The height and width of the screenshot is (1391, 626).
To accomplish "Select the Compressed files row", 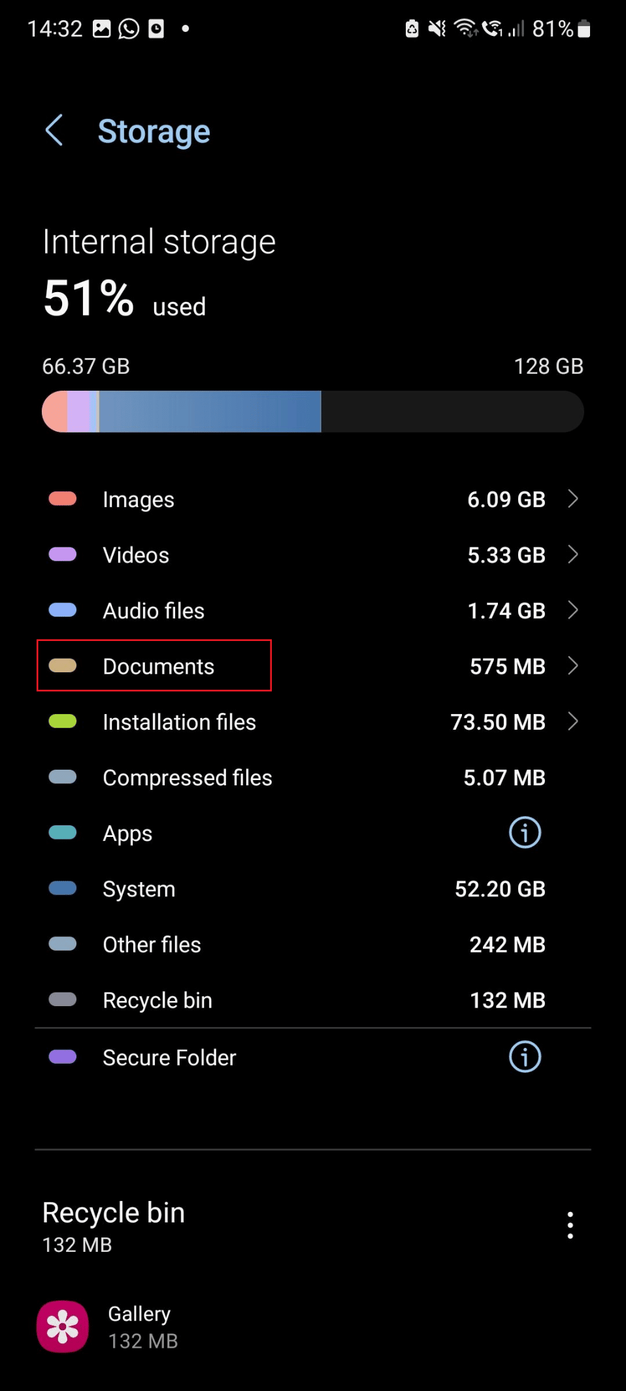I will coord(313,777).
